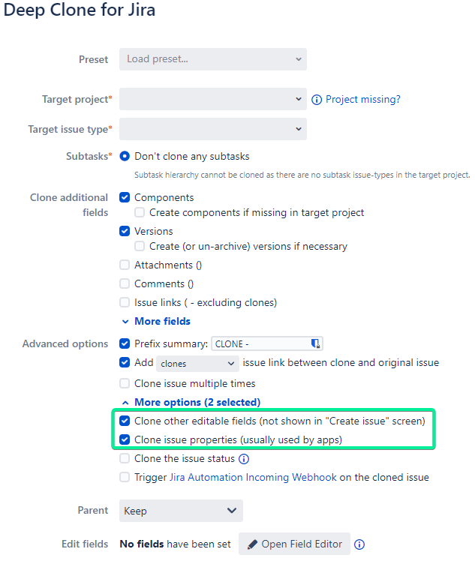This screenshot has width=475, height=567.
Task: Click the Open Field Editor button
Action: click(295, 544)
